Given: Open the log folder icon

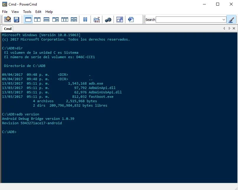Looking at the screenshot, I should (x=97, y=19).
